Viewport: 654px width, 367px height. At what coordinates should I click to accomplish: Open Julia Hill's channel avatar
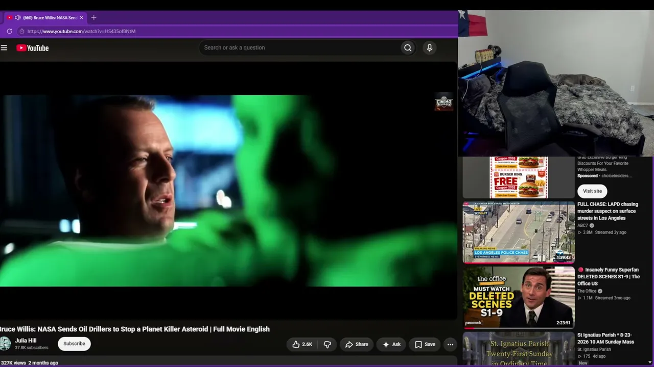[x=5, y=344]
